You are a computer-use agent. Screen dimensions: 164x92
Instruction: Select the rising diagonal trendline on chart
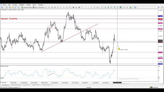pyautogui.click(x=70, y=38)
